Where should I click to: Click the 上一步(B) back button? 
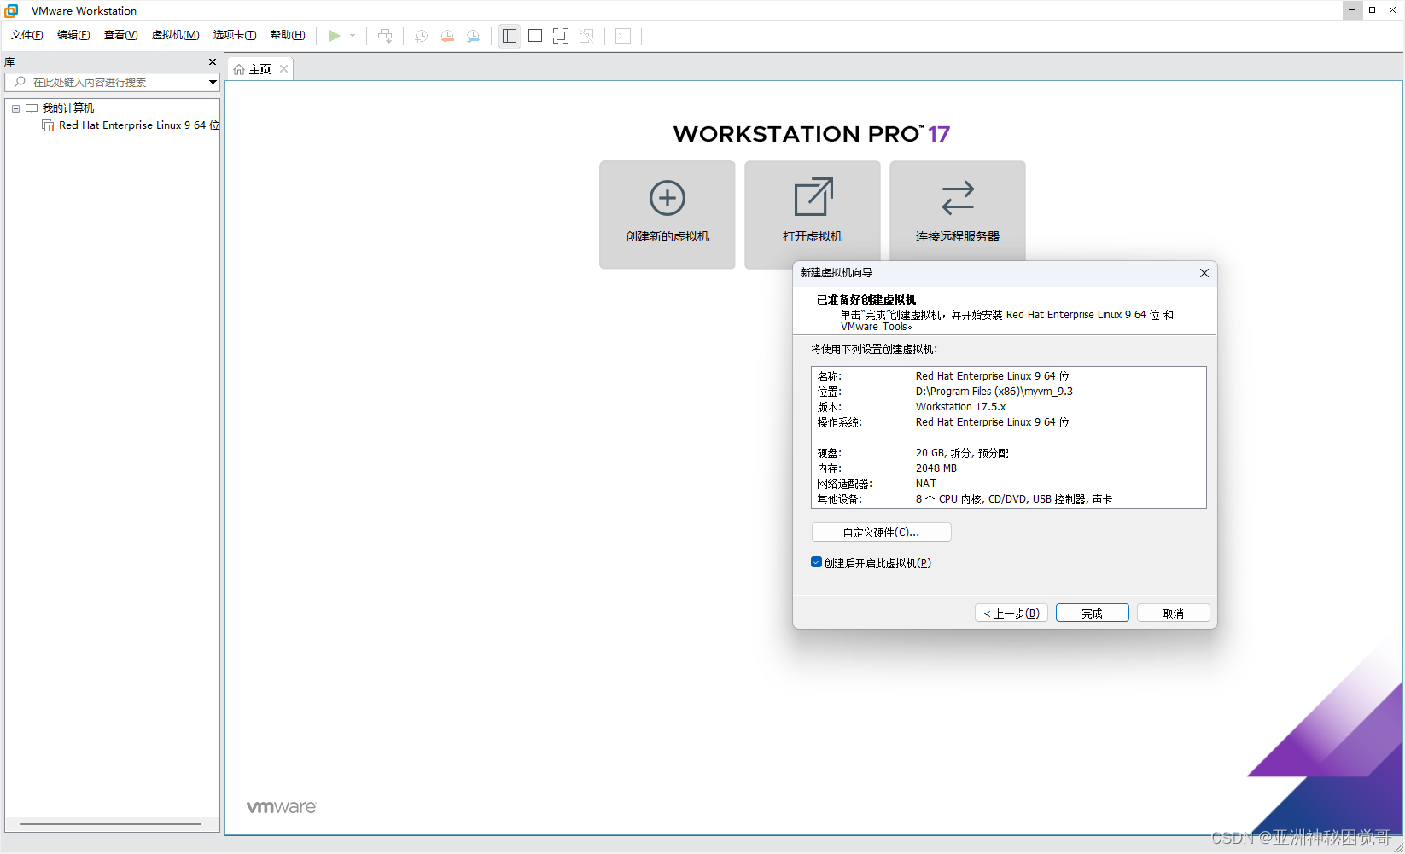point(1011,613)
